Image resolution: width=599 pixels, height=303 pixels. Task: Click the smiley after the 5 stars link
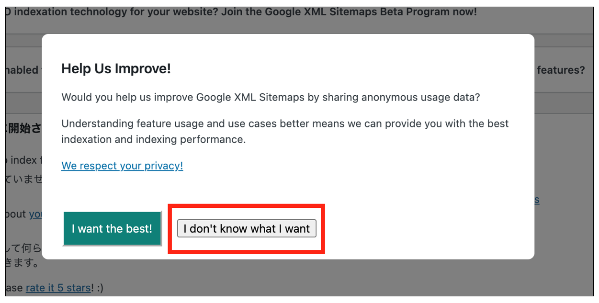tap(99, 288)
